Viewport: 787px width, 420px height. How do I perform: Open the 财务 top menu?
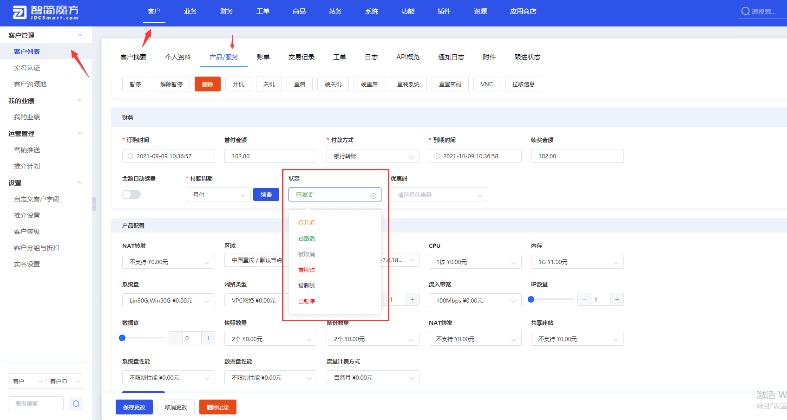[x=227, y=11]
